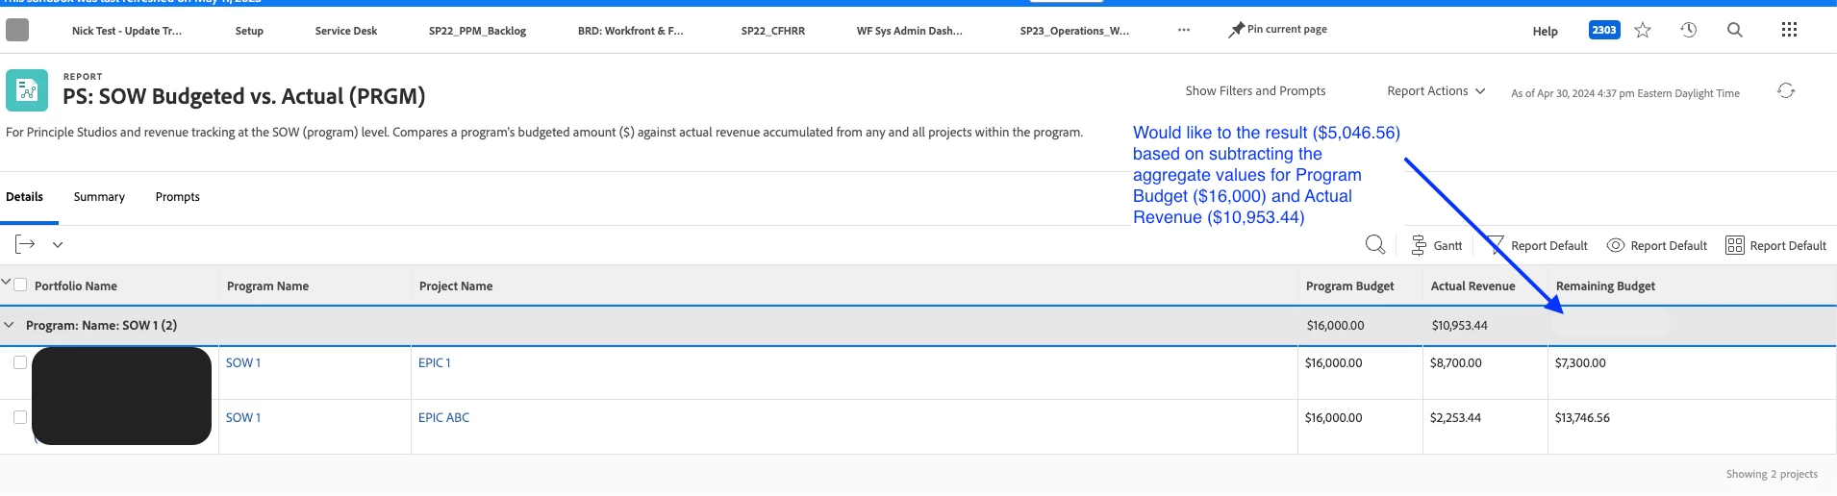Open the WF Sys Admin Dash... pin

(x=910, y=31)
